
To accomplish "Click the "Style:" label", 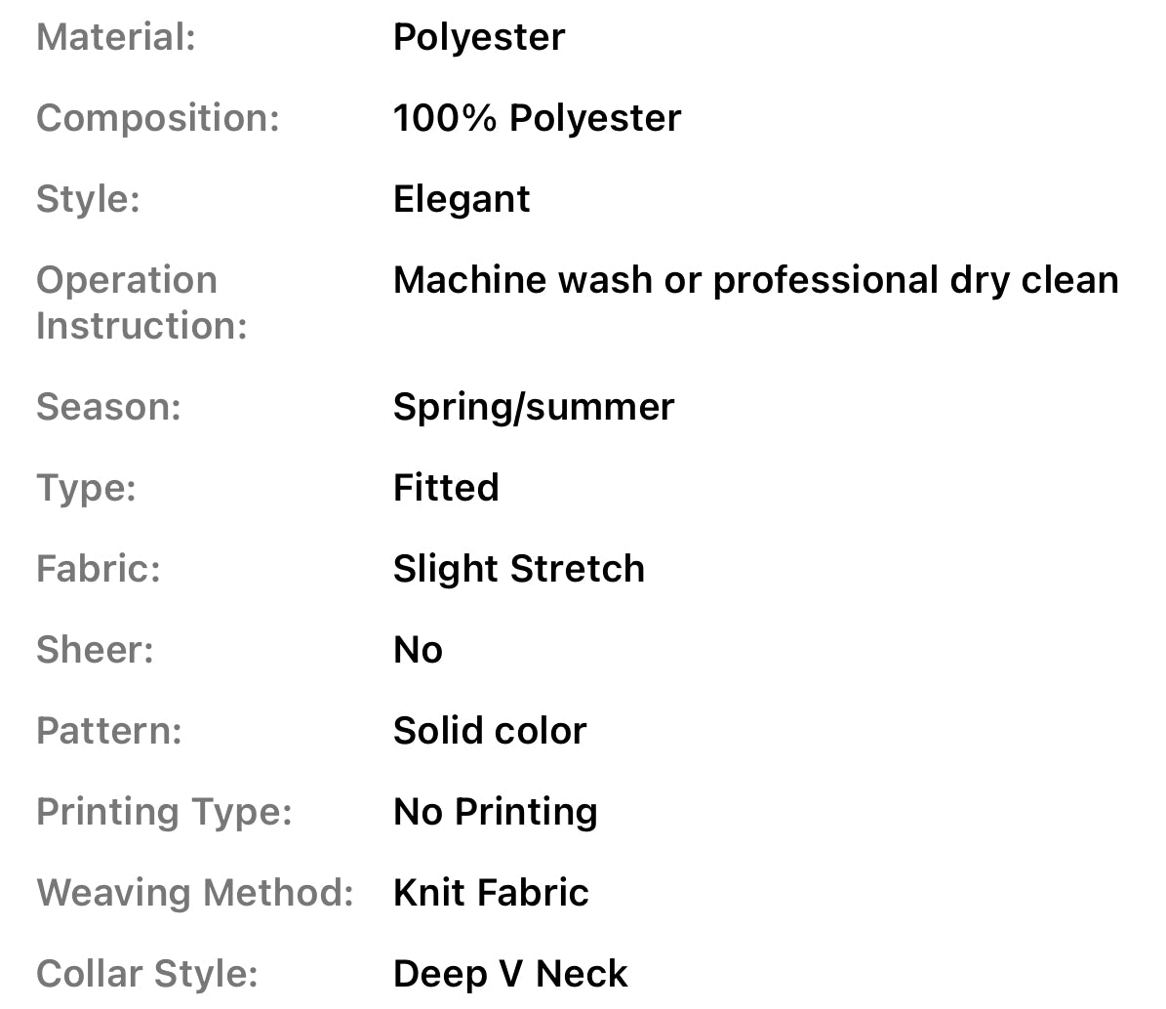I will (88, 199).
